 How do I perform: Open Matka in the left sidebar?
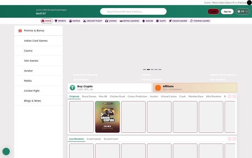(38, 81)
